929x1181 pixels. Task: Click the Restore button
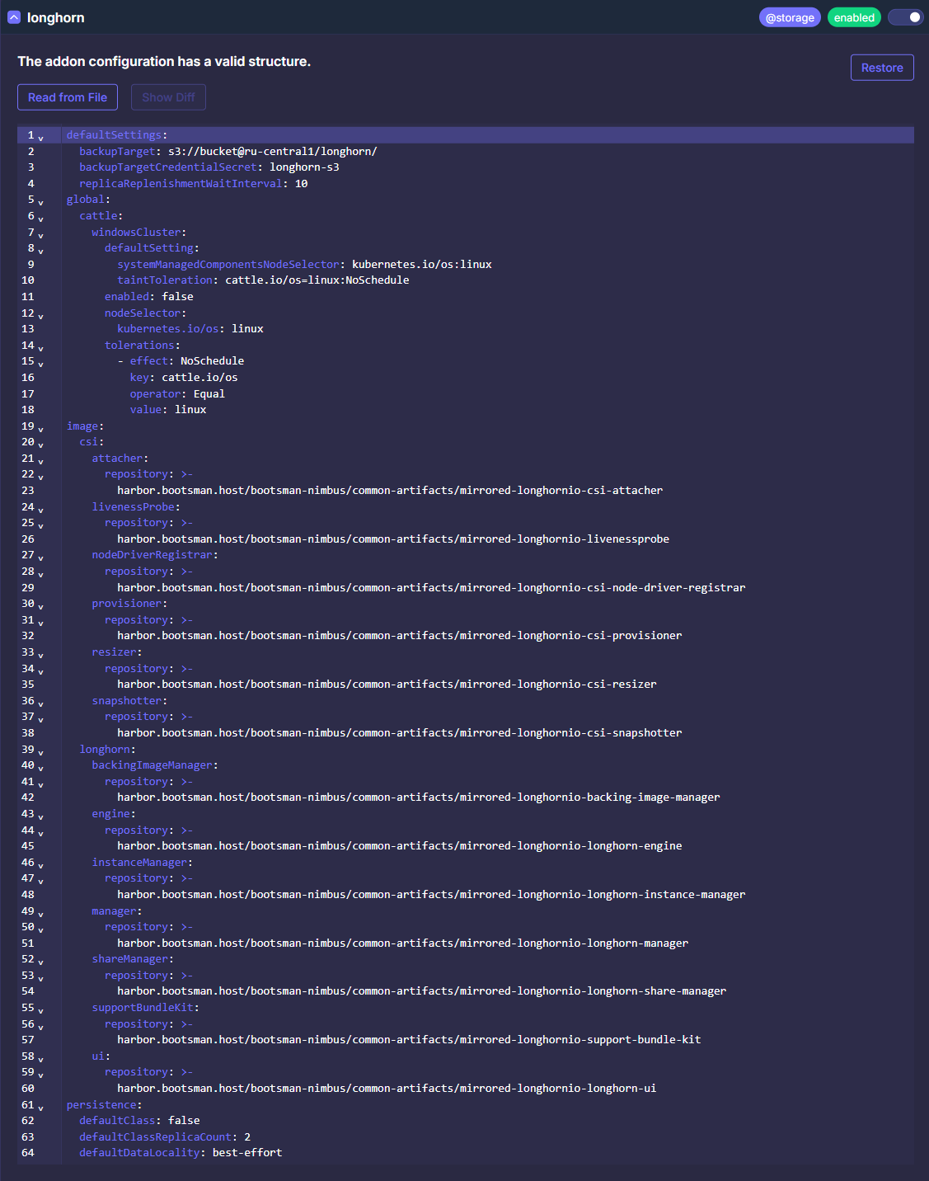pyautogui.click(x=881, y=68)
